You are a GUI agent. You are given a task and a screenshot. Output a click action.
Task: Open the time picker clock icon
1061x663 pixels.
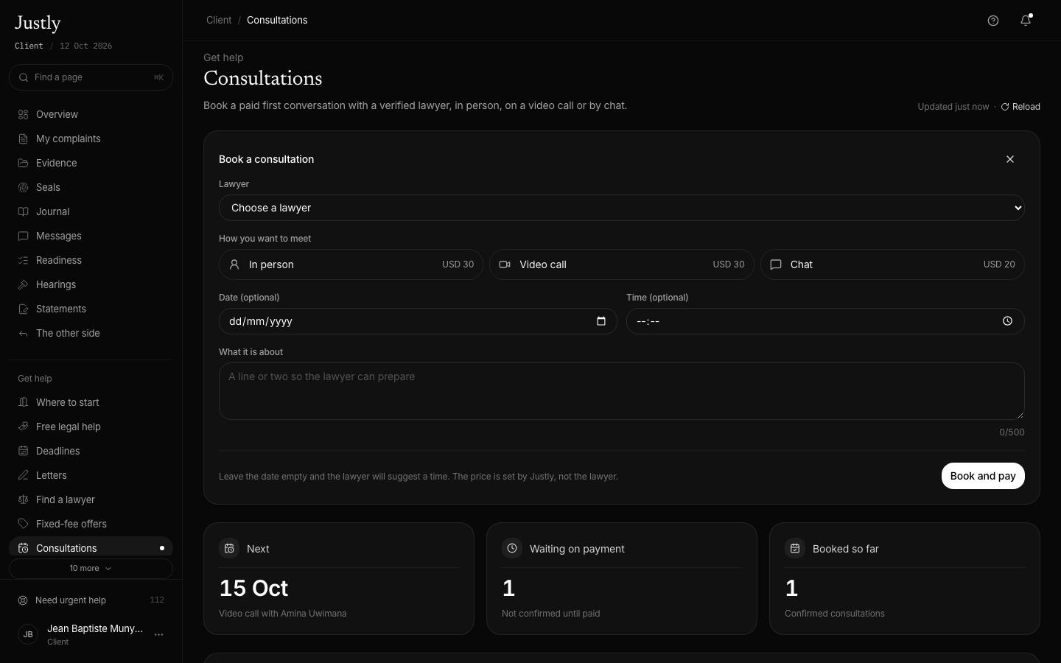(1007, 321)
